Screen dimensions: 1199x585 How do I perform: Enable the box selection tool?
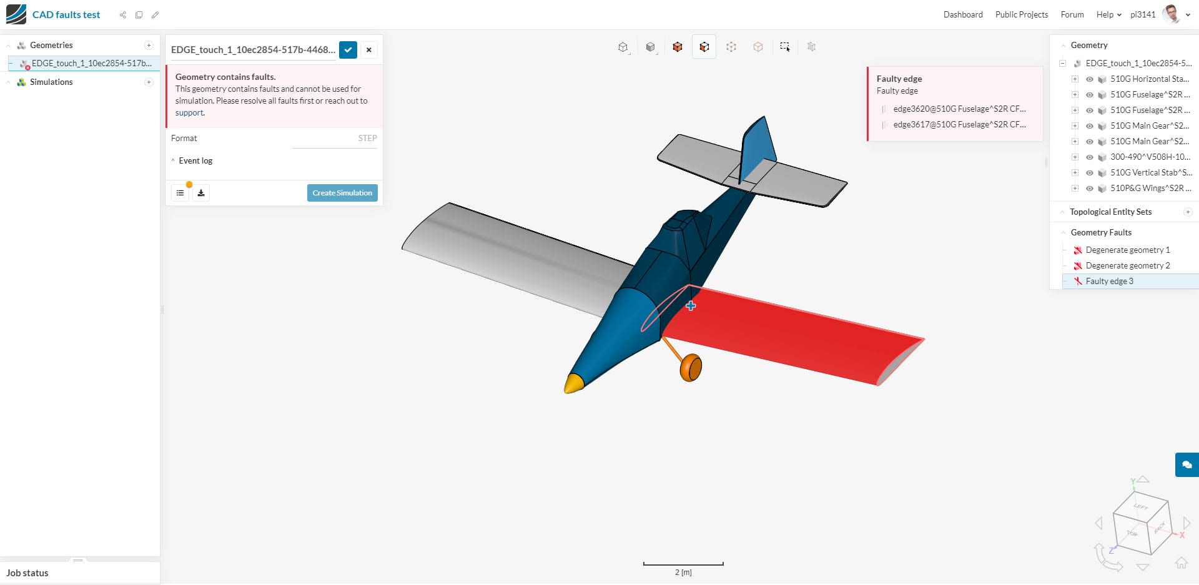[x=785, y=47]
